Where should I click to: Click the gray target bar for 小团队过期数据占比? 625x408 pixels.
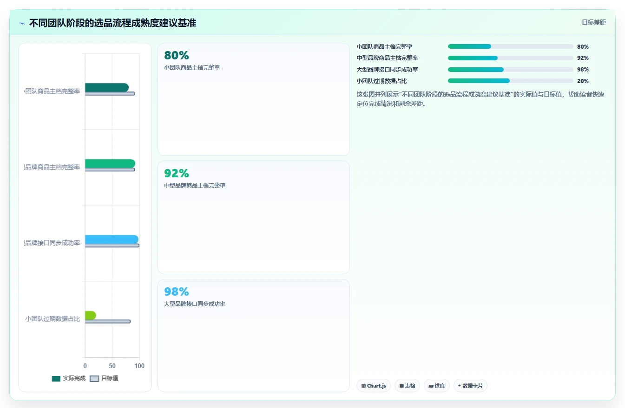[x=108, y=321]
